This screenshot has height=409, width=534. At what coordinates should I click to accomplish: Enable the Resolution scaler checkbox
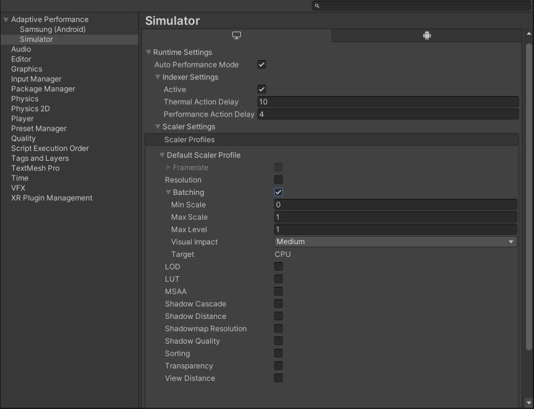[x=278, y=179]
